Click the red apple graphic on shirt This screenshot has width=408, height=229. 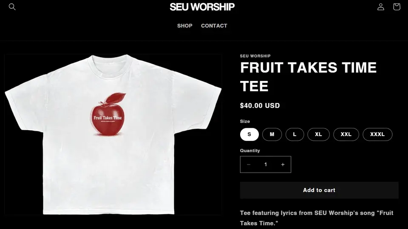[x=108, y=114]
